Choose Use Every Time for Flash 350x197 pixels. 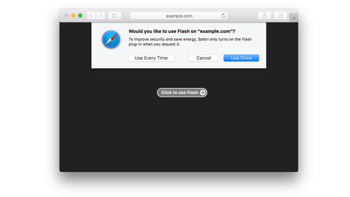tap(151, 58)
